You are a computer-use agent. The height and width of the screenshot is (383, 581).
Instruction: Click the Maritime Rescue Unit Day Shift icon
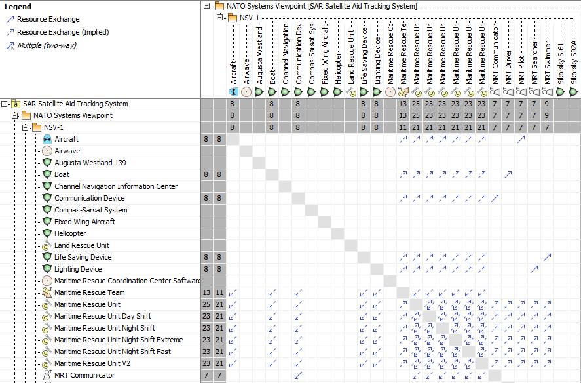click(47, 316)
